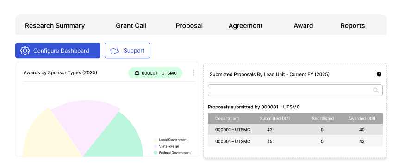Viewport: 399px width, 168px height.
Task: Open the Proposal tab
Action: pos(189,26)
